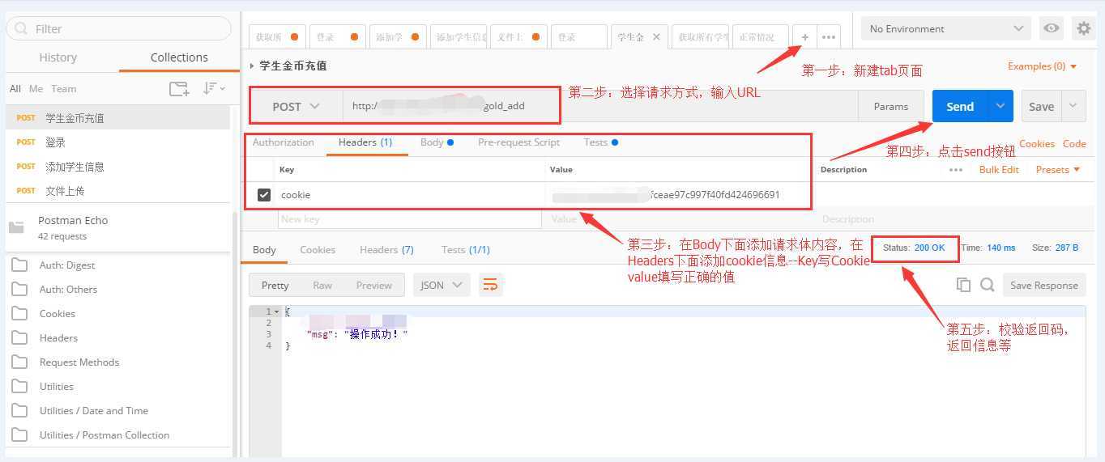Screen dimensions: 1105x462
Task: Open the Utilities / Date and Time folder
Action: tap(94, 411)
